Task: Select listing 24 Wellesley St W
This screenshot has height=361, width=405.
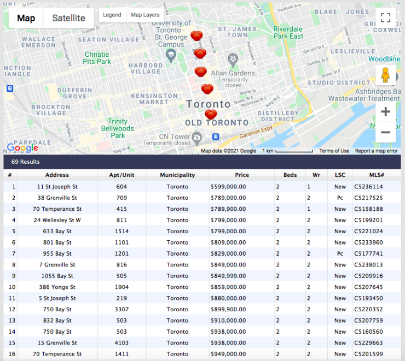Action: [x=202, y=220]
